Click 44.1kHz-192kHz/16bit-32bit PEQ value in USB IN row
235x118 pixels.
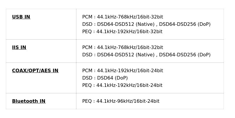(129, 32)
